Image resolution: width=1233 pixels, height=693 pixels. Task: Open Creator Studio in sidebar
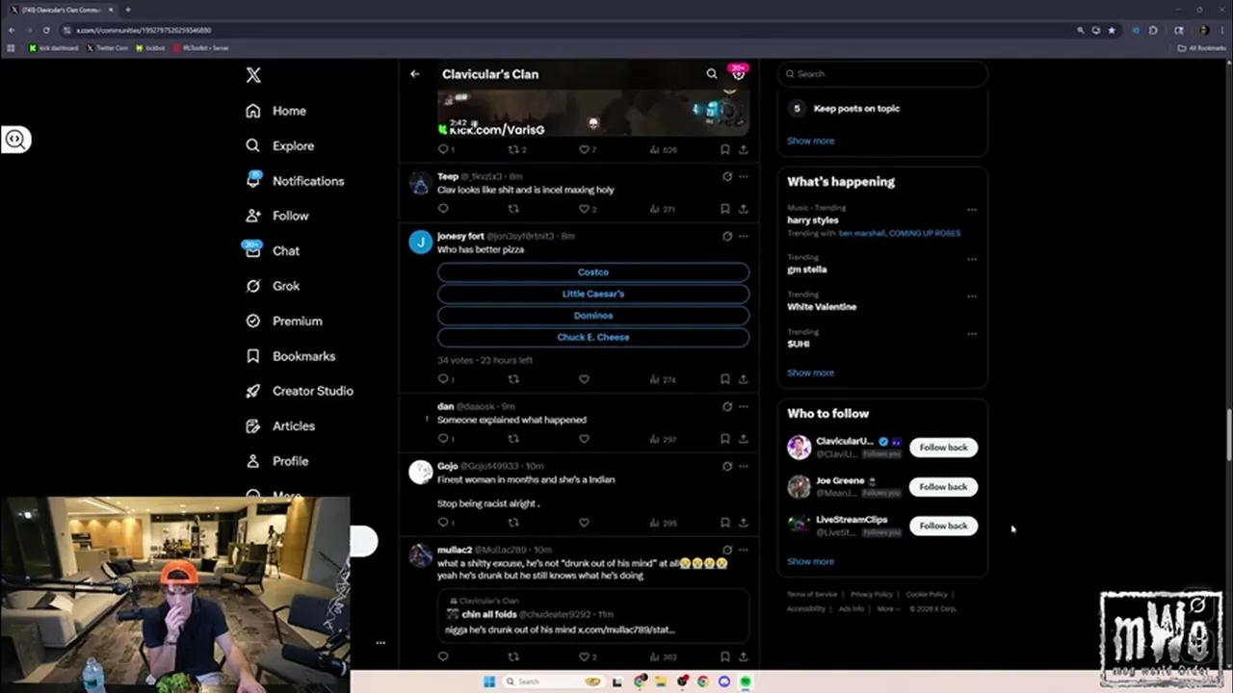point(300,391)
